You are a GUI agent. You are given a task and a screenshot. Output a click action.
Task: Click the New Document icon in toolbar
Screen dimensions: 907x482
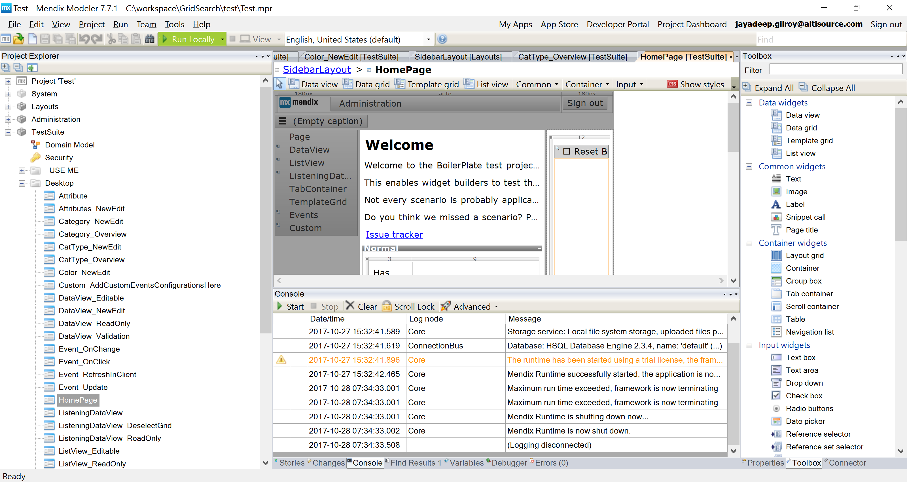32,39
